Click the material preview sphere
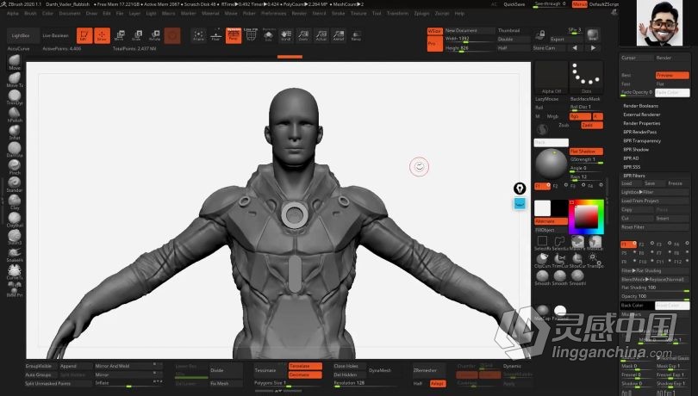This screenshot has width=698, height=396. click(551, 164)
